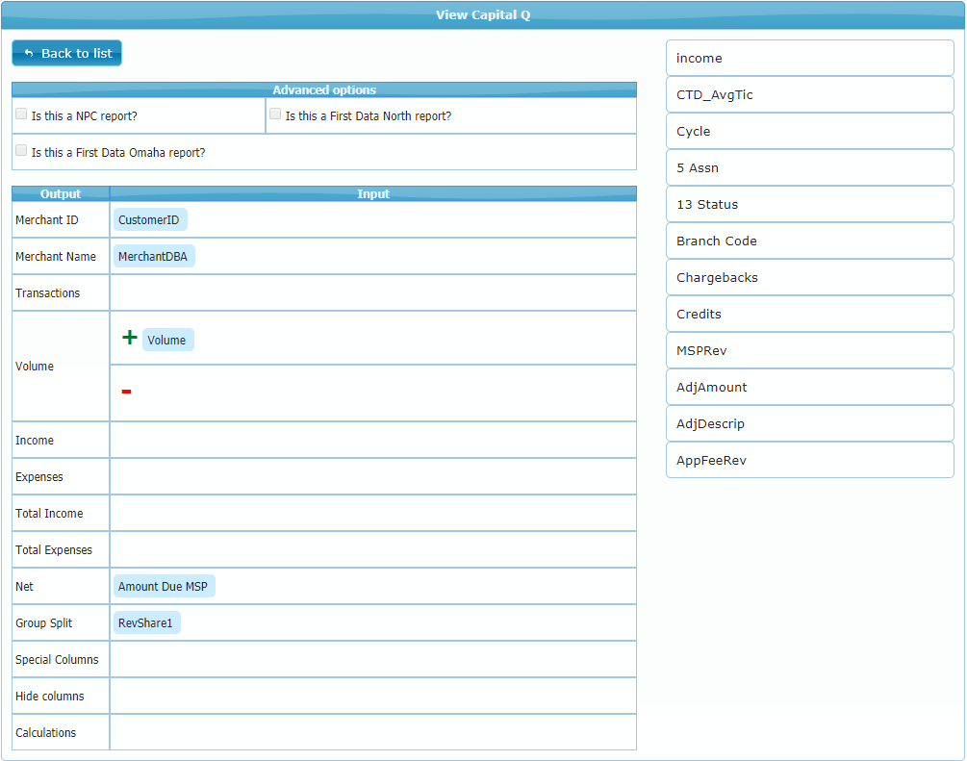The width and height of the screenshot is (967, 761).
Task: Click the empty Calculations input cell
Action: tap(372, 733)
